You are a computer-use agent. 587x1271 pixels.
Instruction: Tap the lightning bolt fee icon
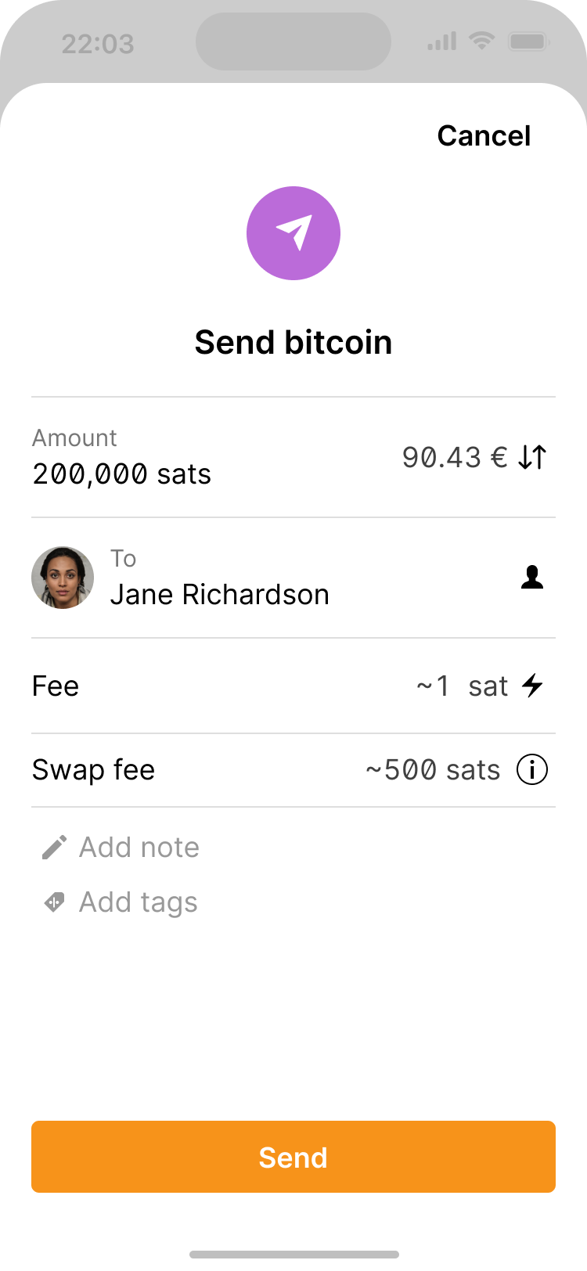click(x=533, y=686)
